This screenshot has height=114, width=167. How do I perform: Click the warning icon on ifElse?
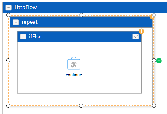142,31
